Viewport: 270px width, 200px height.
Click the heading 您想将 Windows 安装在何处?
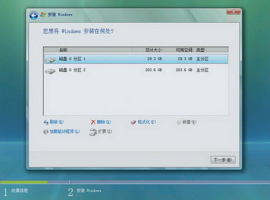(x=78, y=31)
